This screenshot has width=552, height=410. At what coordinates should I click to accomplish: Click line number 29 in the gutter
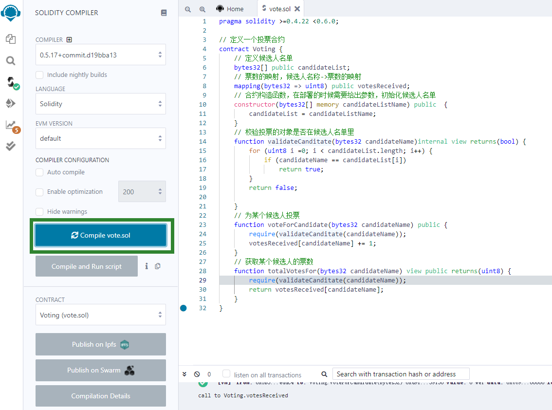tap(203, 280)
